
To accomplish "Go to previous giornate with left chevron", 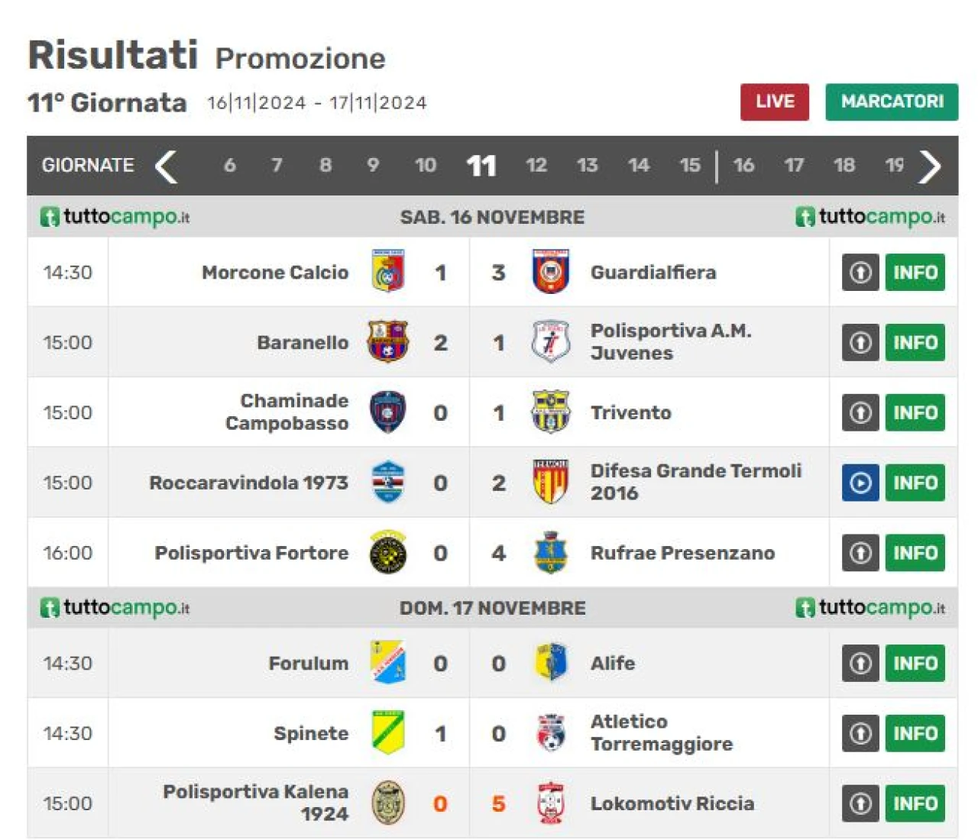I will (167, 166).
